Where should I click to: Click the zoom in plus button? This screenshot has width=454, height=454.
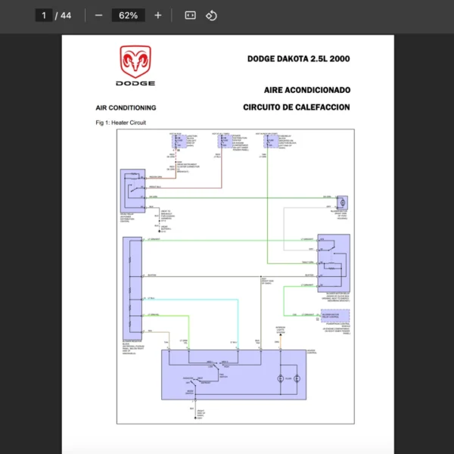pyautogui.click(x=158, y=15)
